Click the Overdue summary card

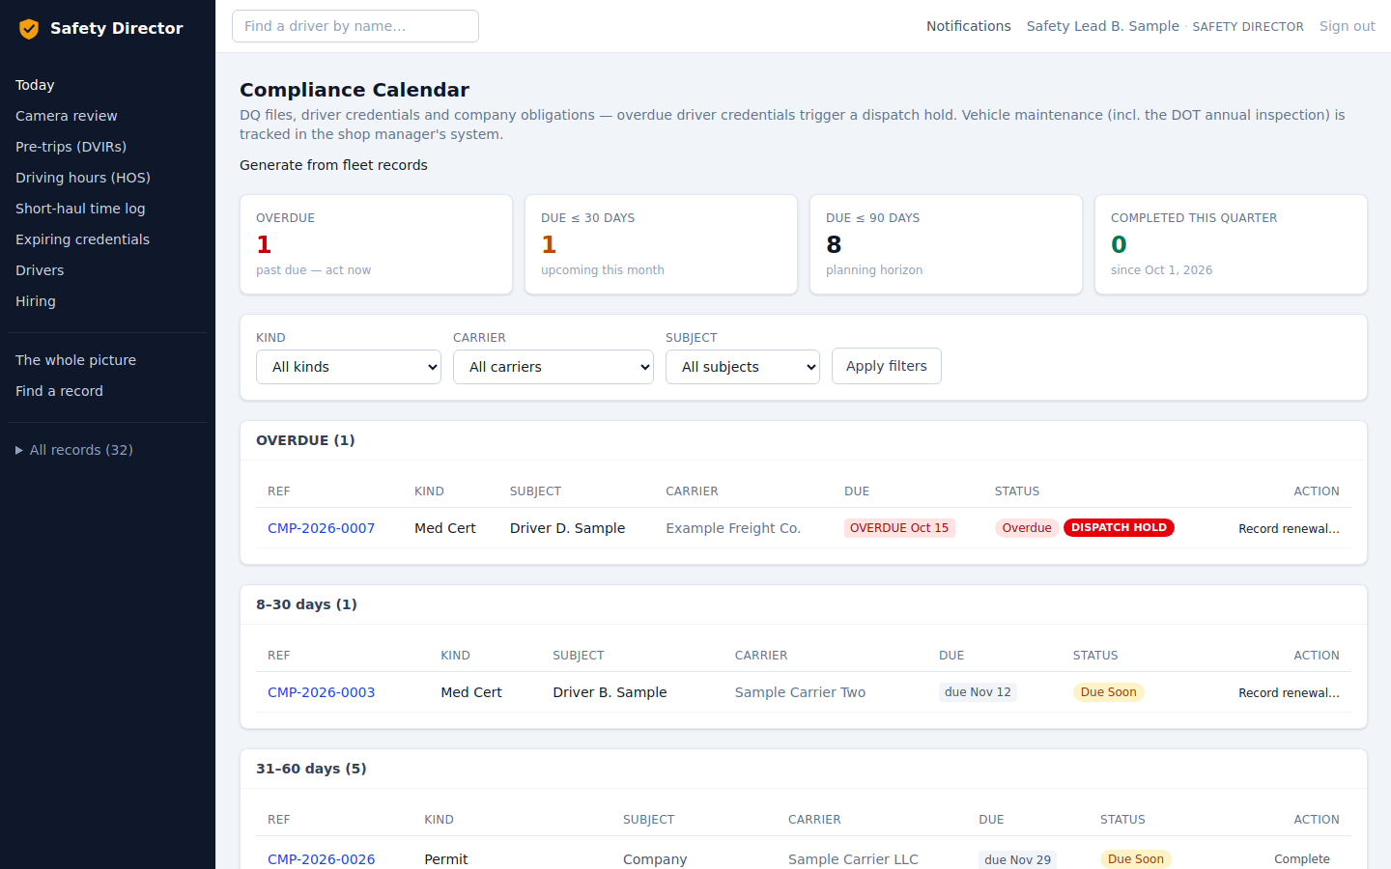click(x=376, y=244)
